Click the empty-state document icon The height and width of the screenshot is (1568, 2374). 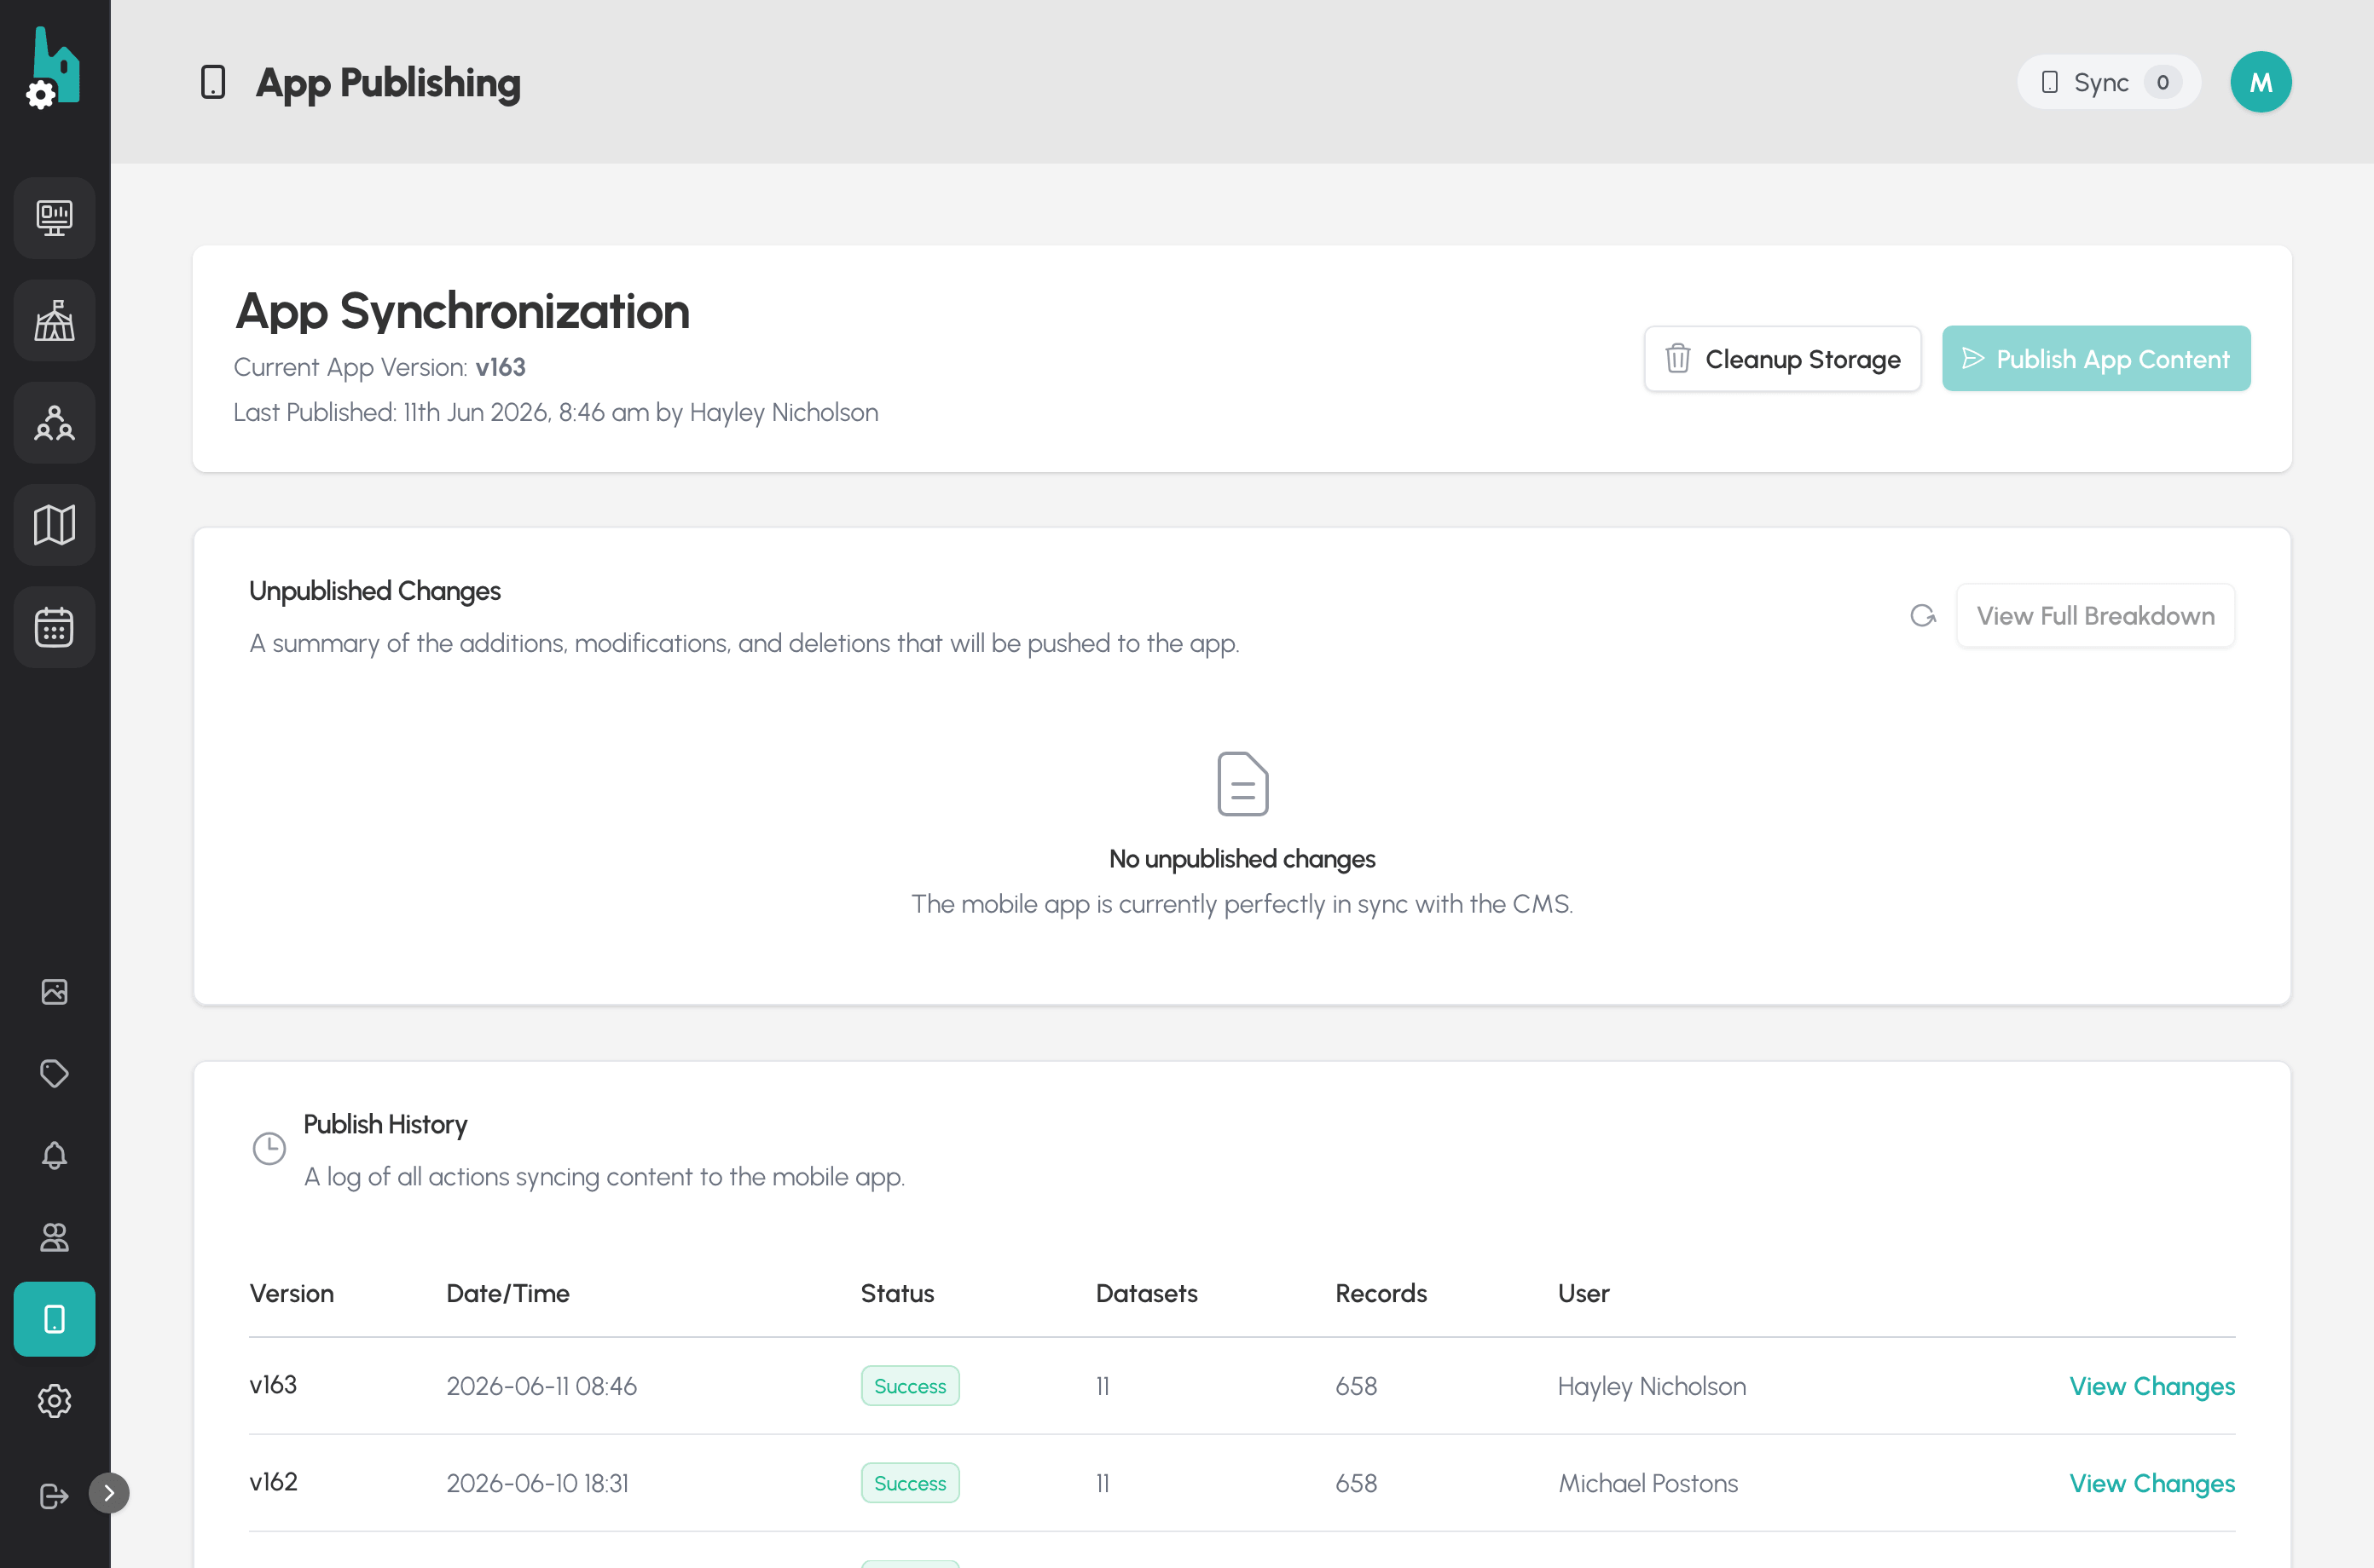click(1242, 784)
